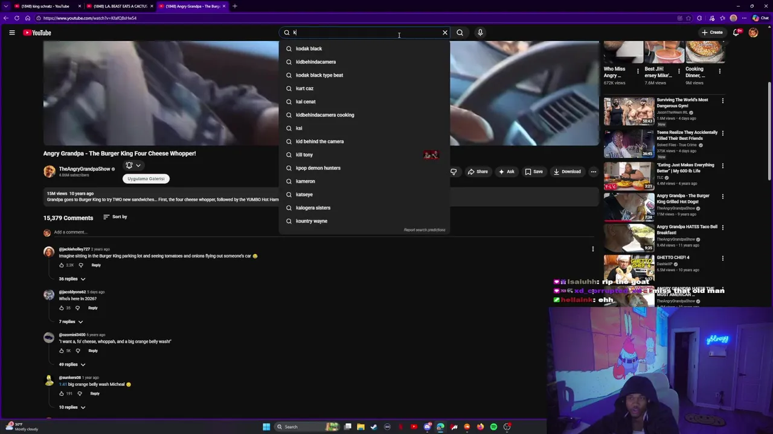Viewport: 773px width, 434px height.
Task: Dislike the video with thumbs-down
Action: click(454, 172)
